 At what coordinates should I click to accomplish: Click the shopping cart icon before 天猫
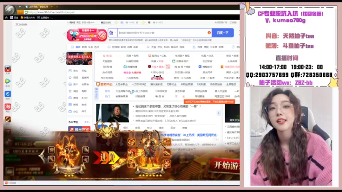point(148,47)
